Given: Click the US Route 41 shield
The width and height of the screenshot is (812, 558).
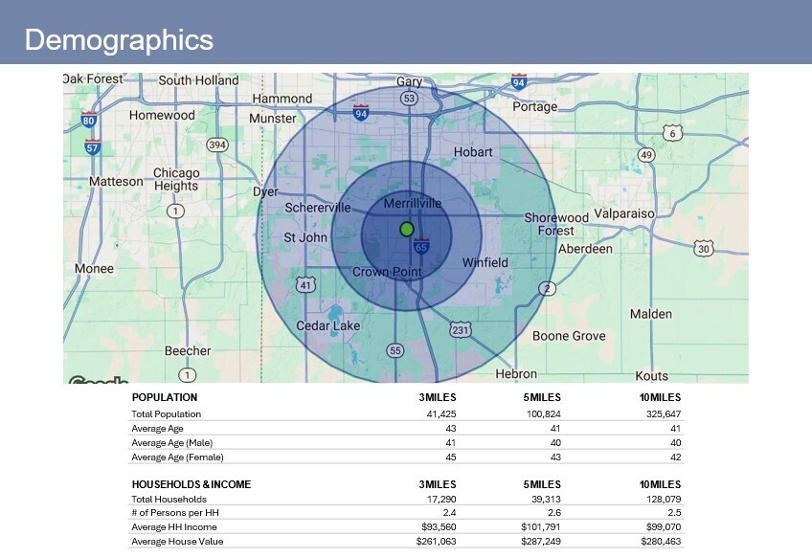Looking at the screenshot, I should click(x=305, y=284).
